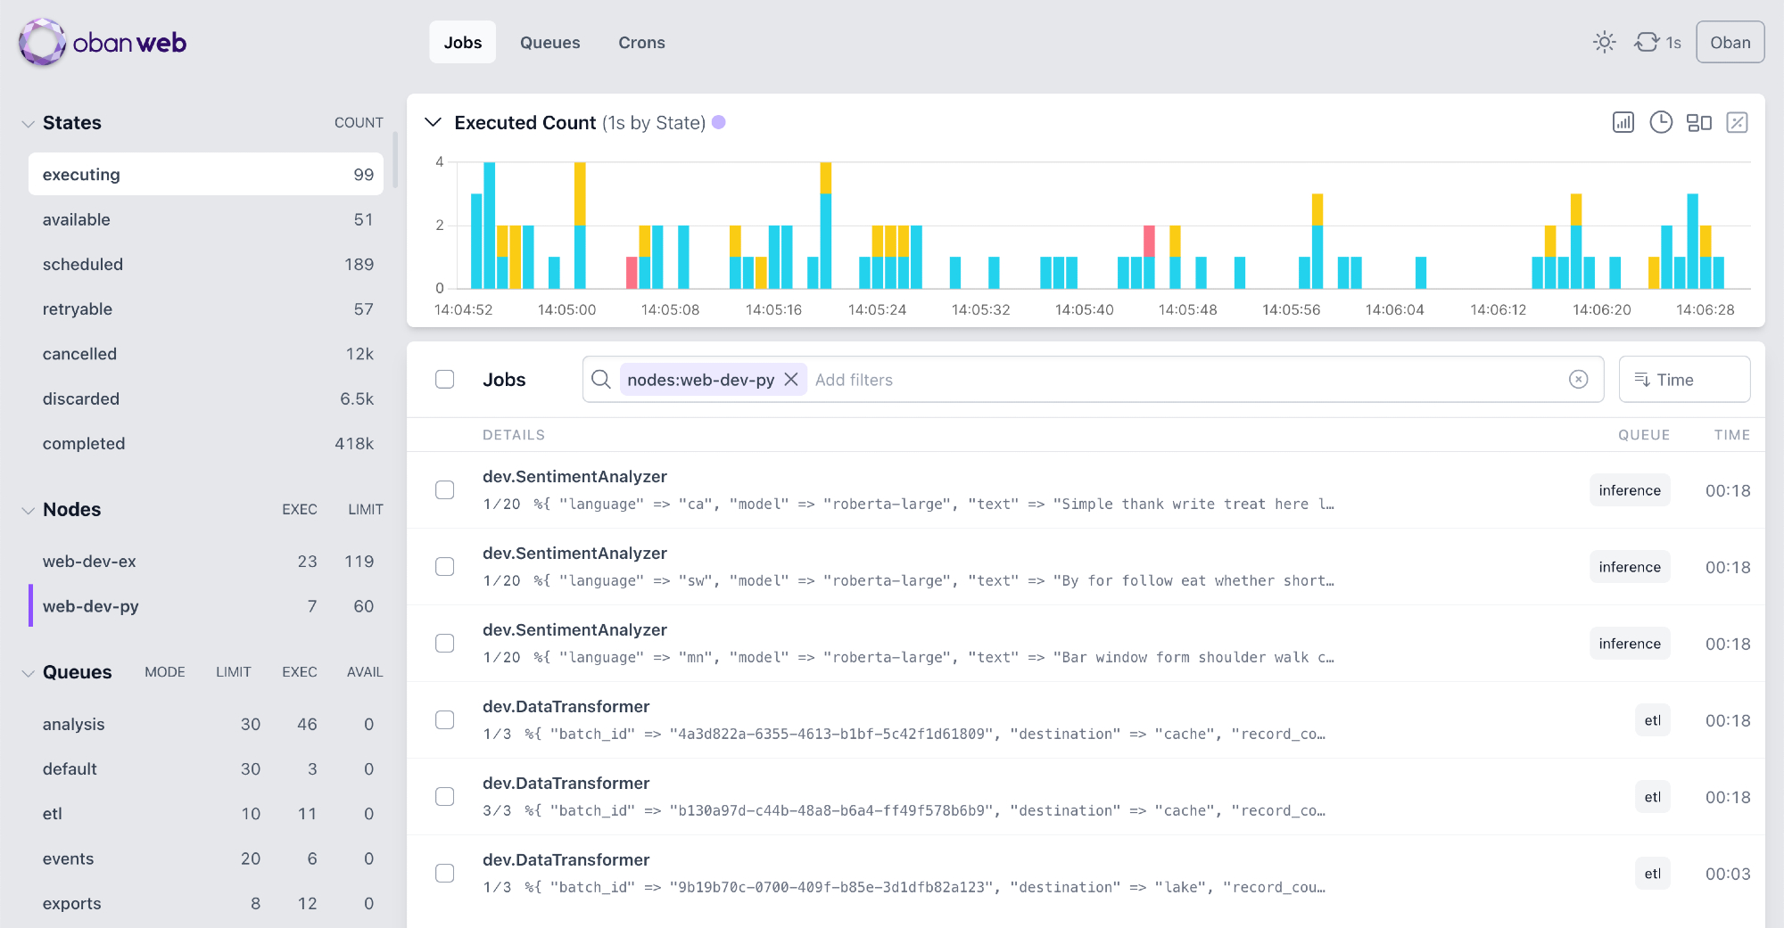Click the percent icon in chart header
This screenshot has height=928, width=1784.
[1737, 123]
